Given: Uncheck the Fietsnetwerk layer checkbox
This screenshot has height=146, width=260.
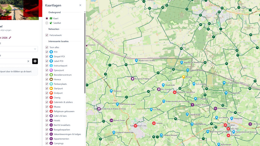Looking at the screenshot, I should click(47, 35).
